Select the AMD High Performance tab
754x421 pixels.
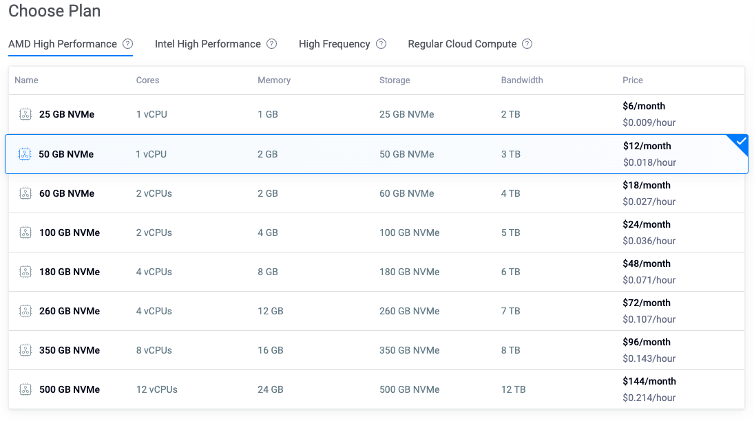(x=63, y=44)
